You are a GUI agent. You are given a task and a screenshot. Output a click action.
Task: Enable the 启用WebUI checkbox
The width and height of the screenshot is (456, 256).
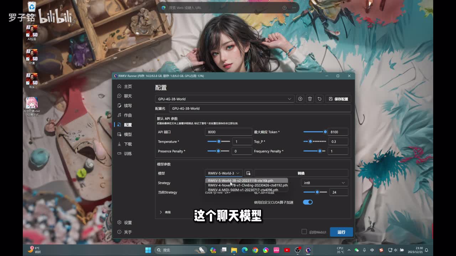click(304, 232)
